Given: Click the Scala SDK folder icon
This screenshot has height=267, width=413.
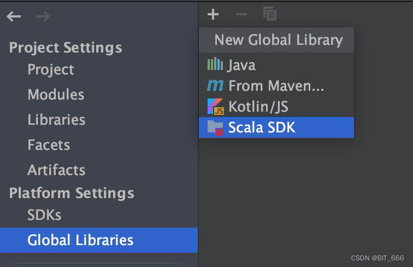Looking at the screenshot, I should (216, 127).
